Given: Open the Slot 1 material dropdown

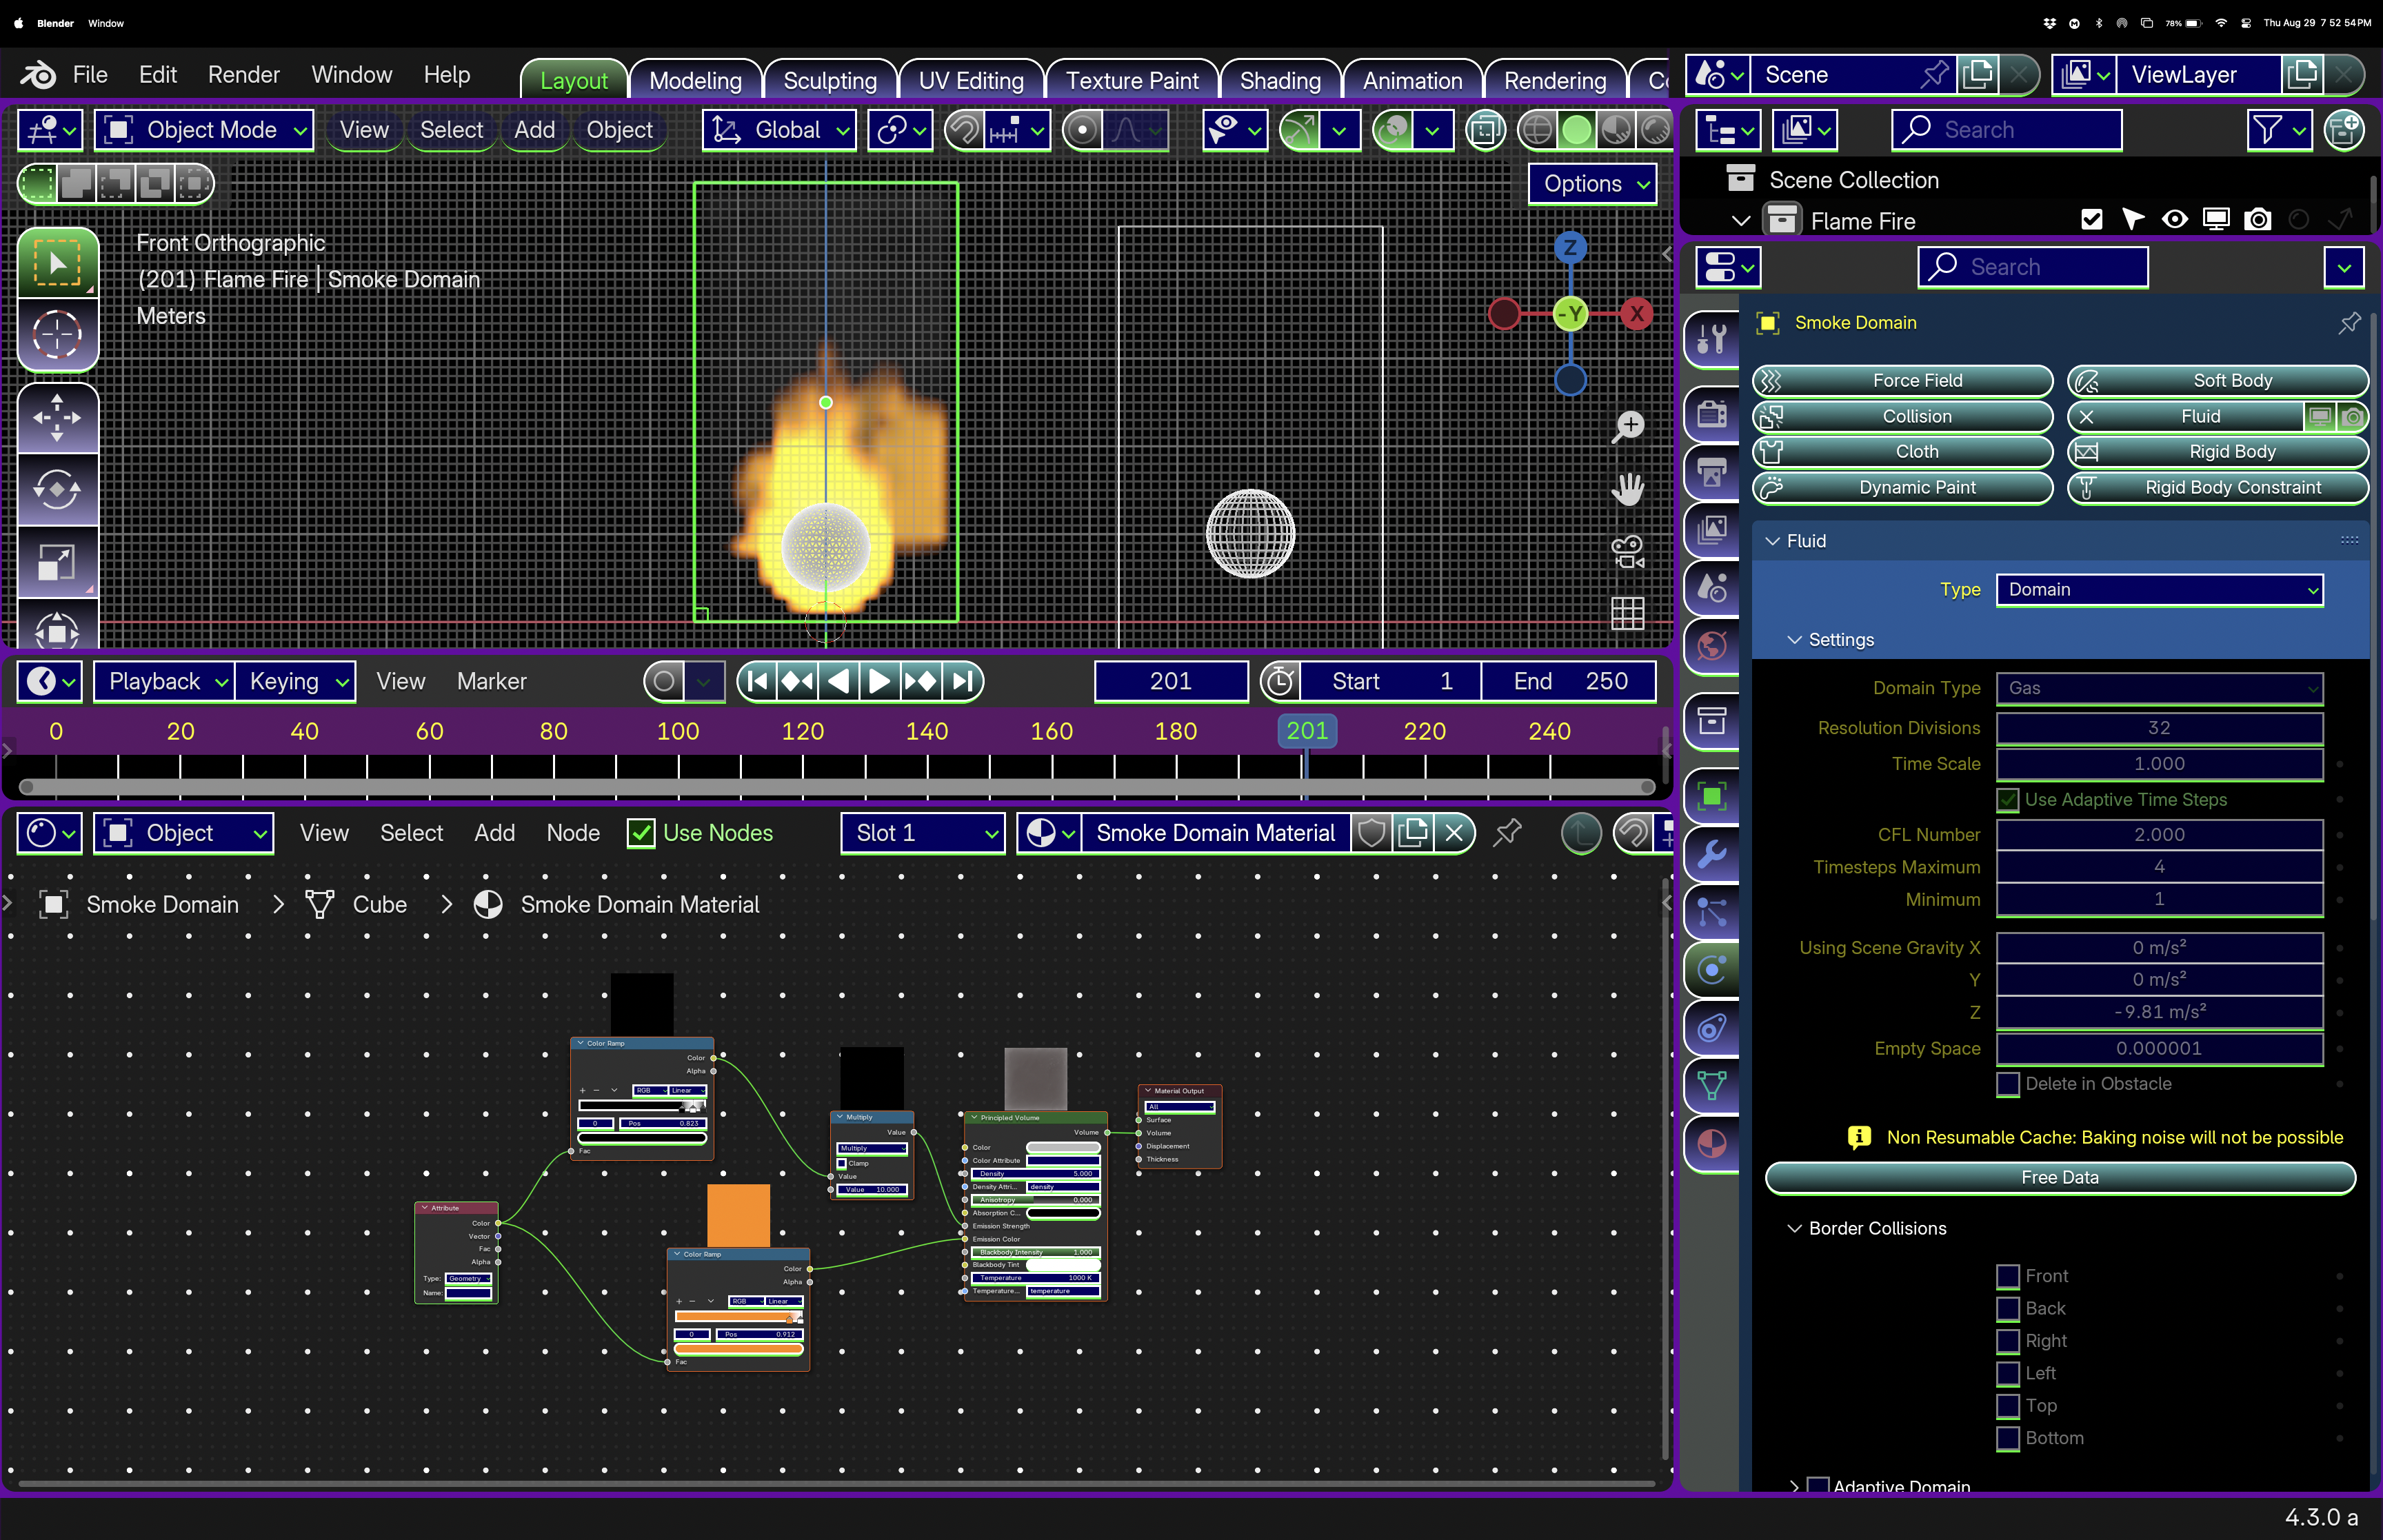Looking at the screenshot, I should coord(922,833).
